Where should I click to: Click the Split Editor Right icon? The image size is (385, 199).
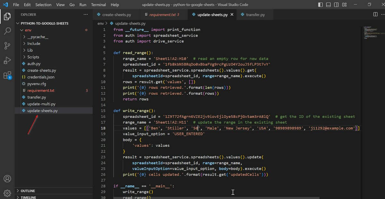375,14
